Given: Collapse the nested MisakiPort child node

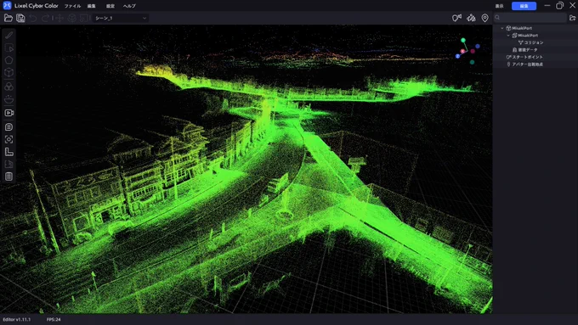Looking at the screenshot, I should [508, 36].
